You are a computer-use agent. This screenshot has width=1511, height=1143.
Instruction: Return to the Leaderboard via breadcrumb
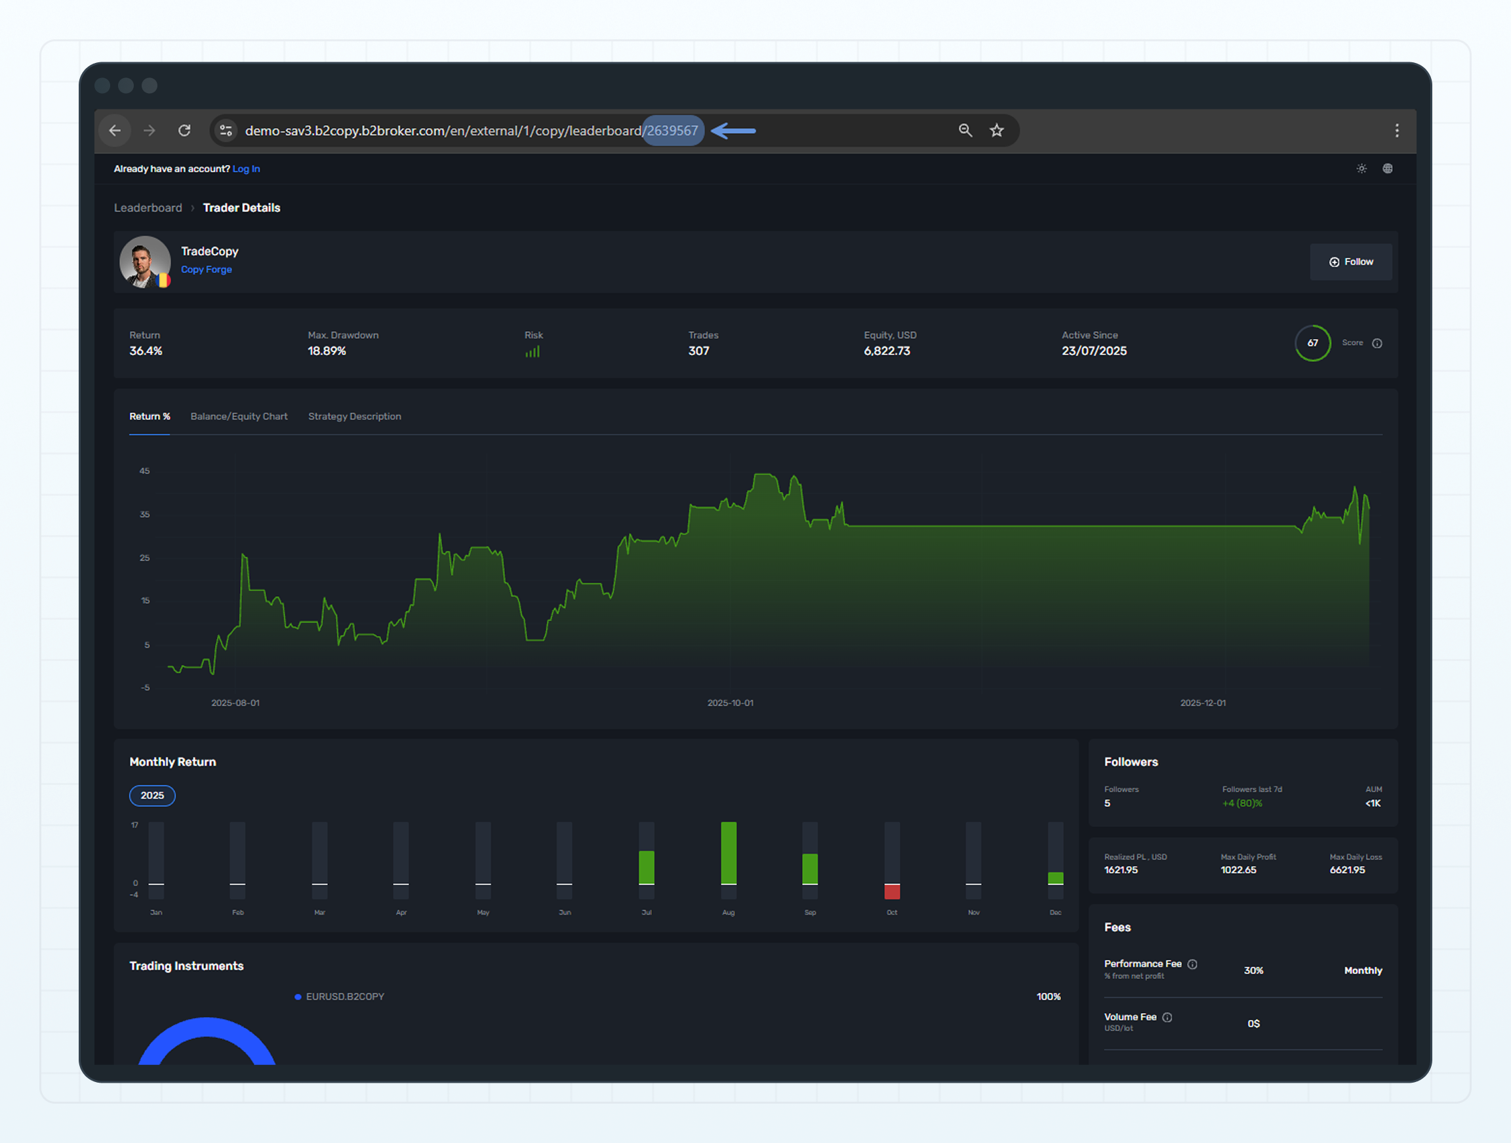(x=148, y=208)
